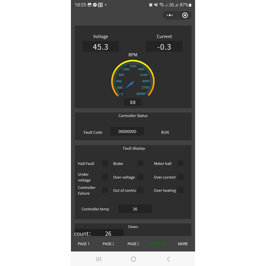This screenshot has height=266, width=266.
Task: Tap the circular close target icon
Action: click(185, 15)
